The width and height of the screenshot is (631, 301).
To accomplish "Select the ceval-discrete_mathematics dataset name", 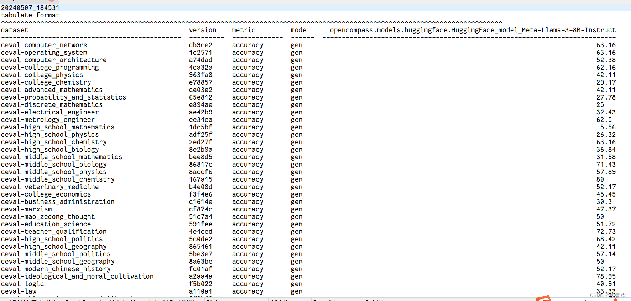I will point(52,105).
